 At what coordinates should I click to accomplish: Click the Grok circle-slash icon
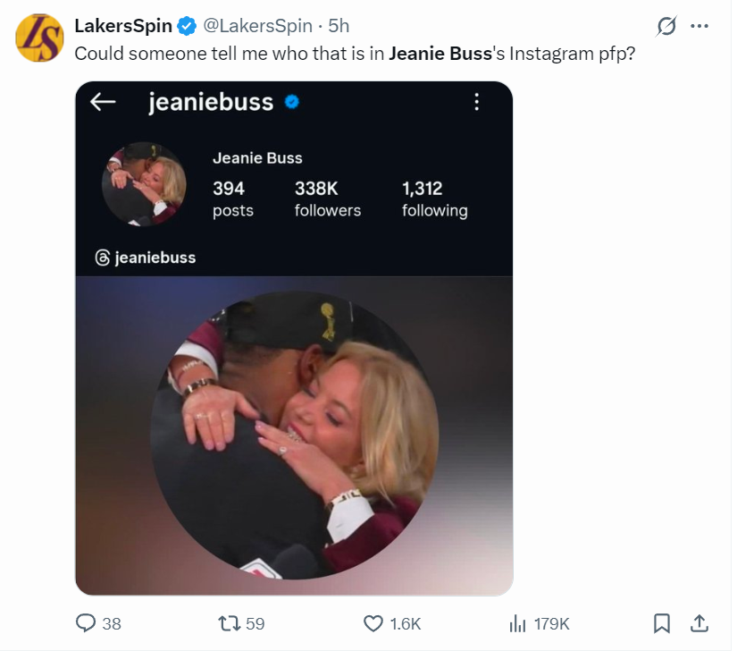666,27
